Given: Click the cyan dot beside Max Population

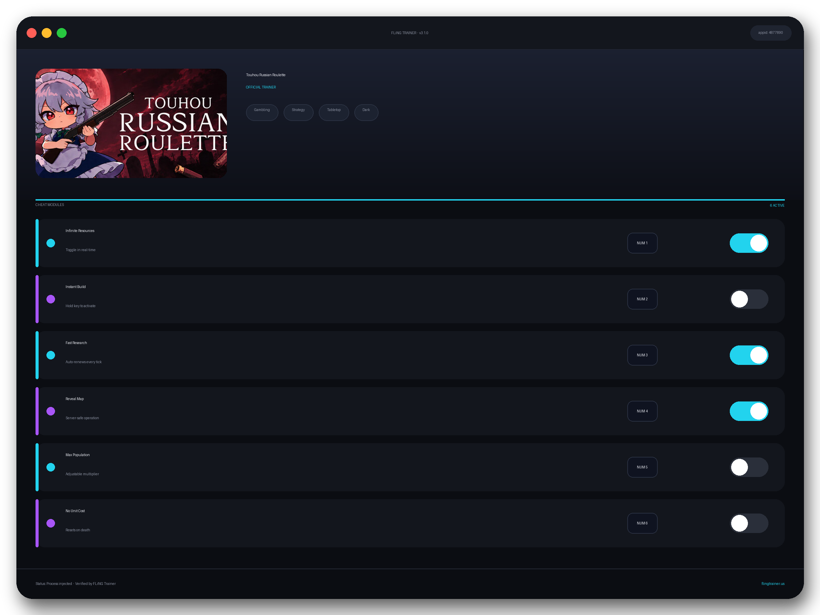Looking at the screenshot, I should (51, 467).
